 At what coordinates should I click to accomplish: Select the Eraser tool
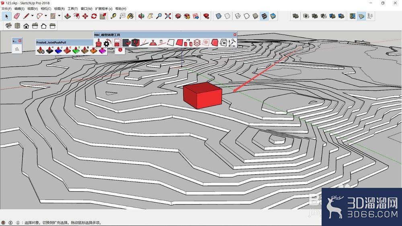tap(16, 16)
